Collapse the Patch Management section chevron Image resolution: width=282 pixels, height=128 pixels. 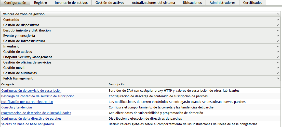(x=278, y=78)
